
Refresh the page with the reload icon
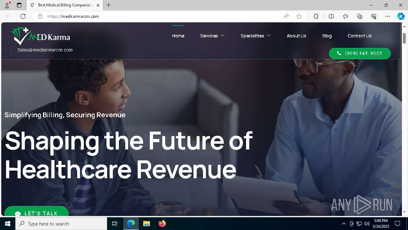(x=23, y=16)
